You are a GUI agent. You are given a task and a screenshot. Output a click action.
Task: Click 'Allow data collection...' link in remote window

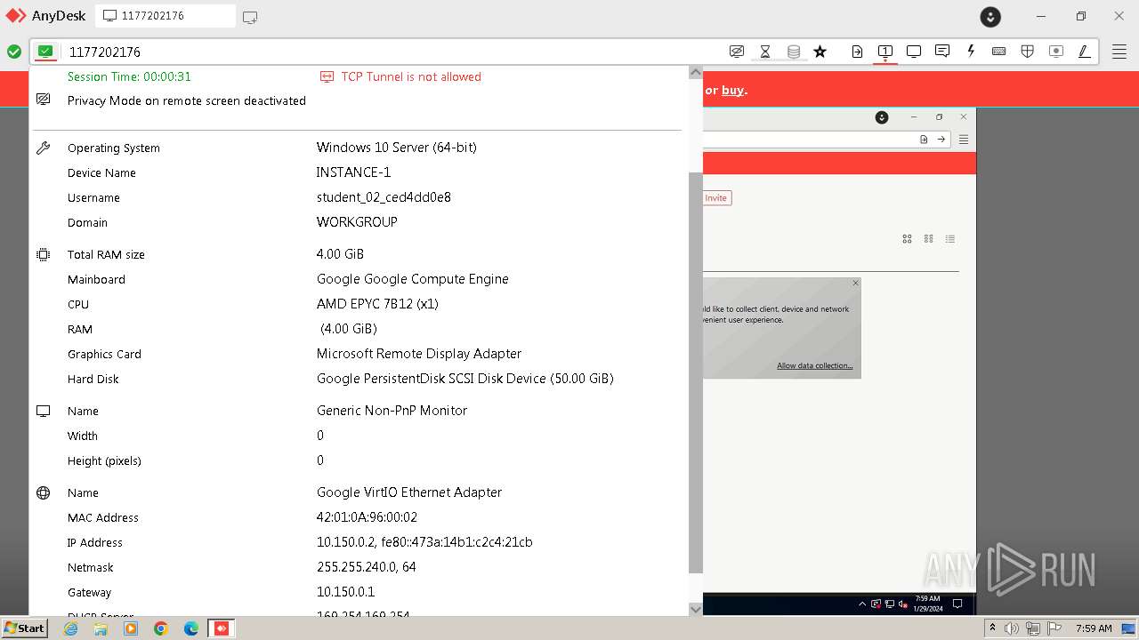[x=814, y=365]
